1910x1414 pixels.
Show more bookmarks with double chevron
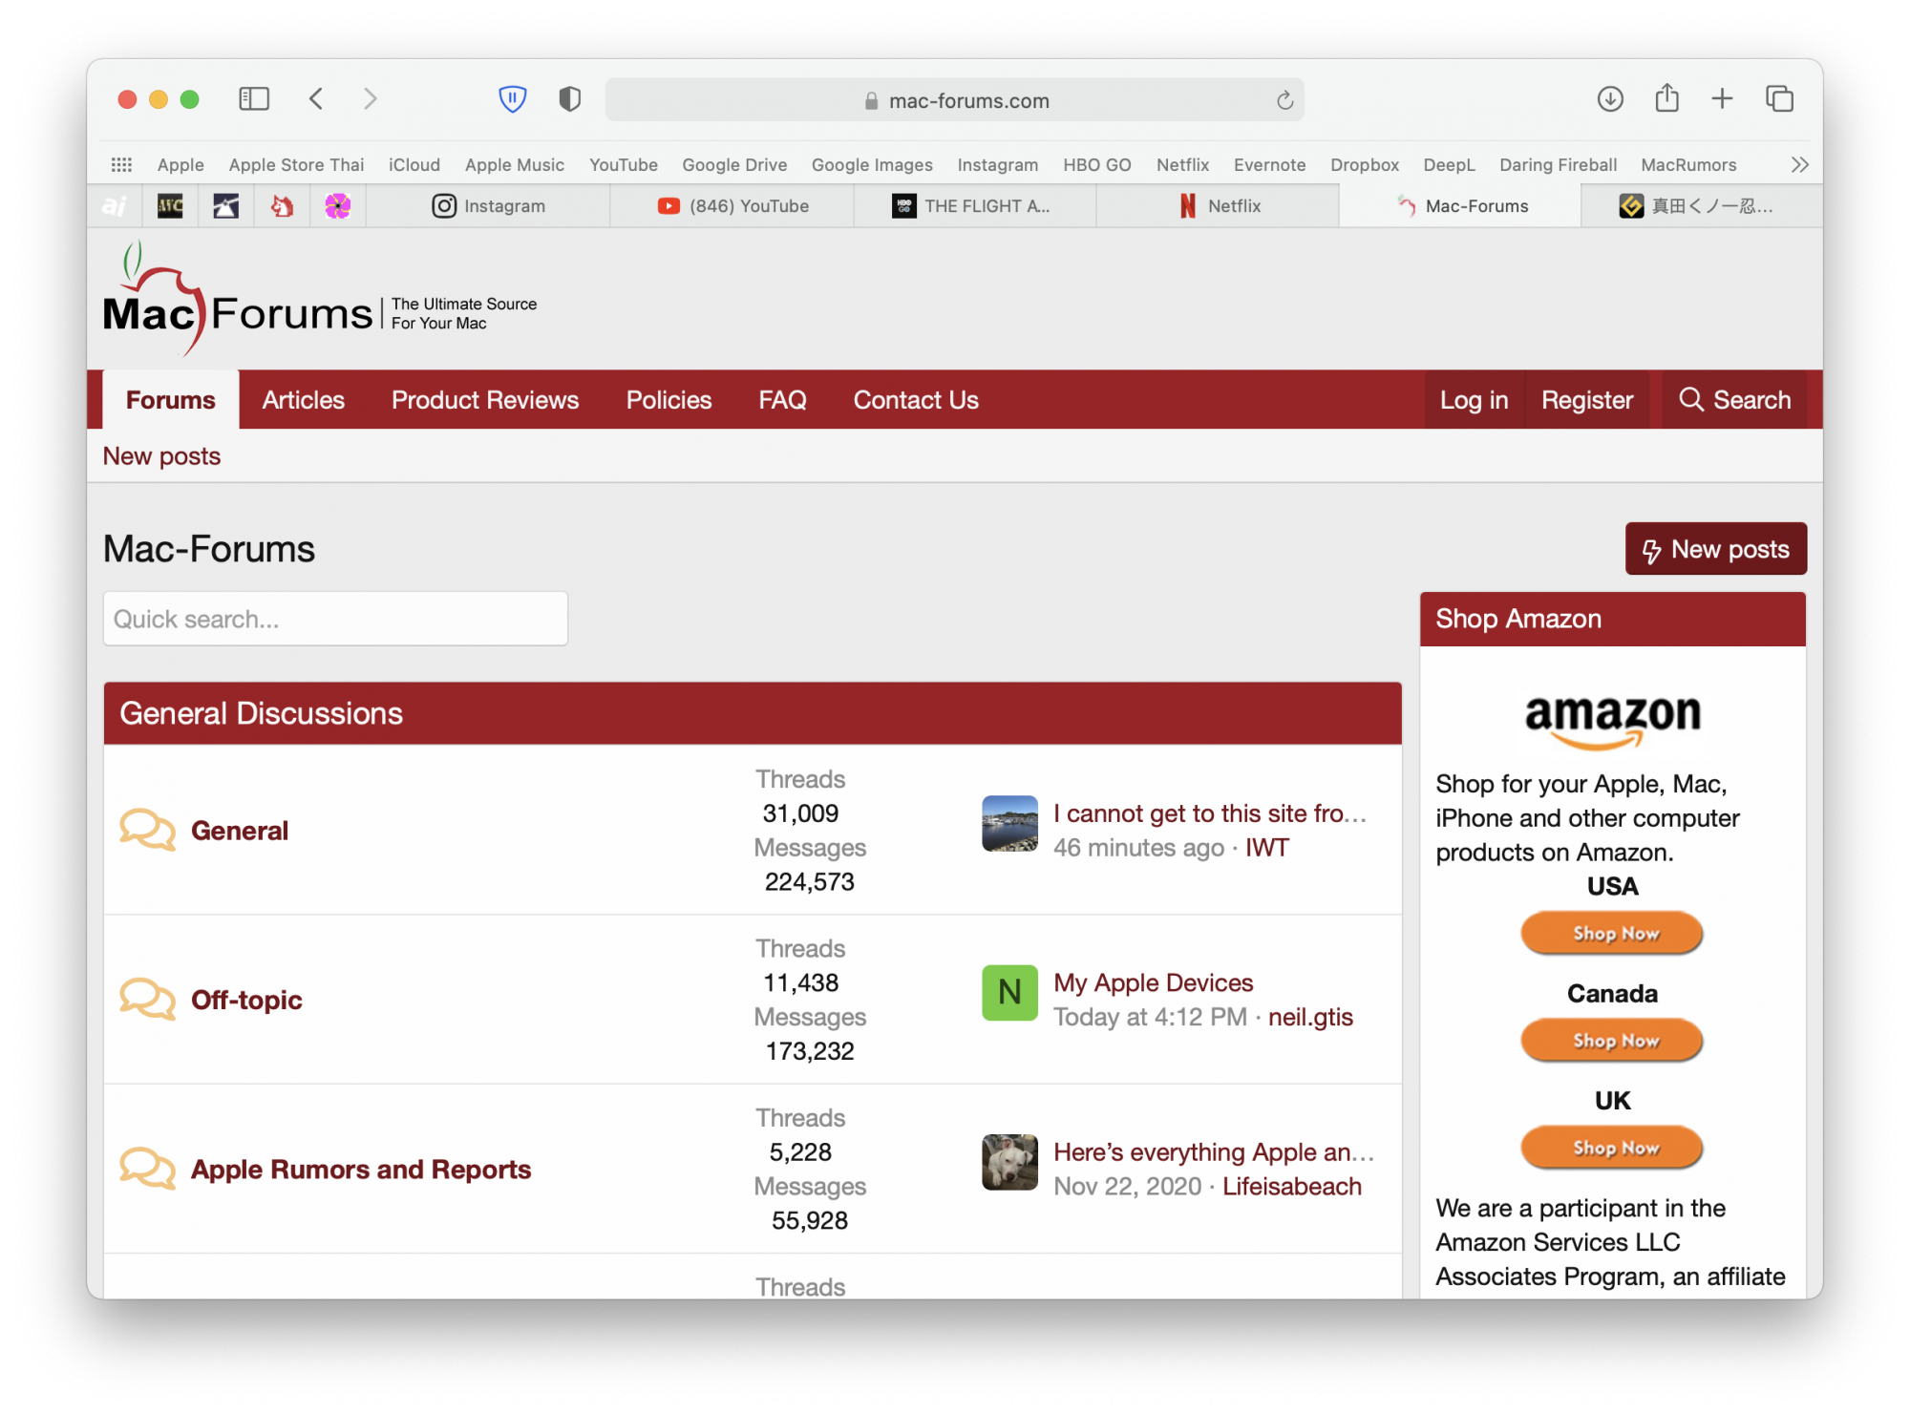(x=1799, y=164)
